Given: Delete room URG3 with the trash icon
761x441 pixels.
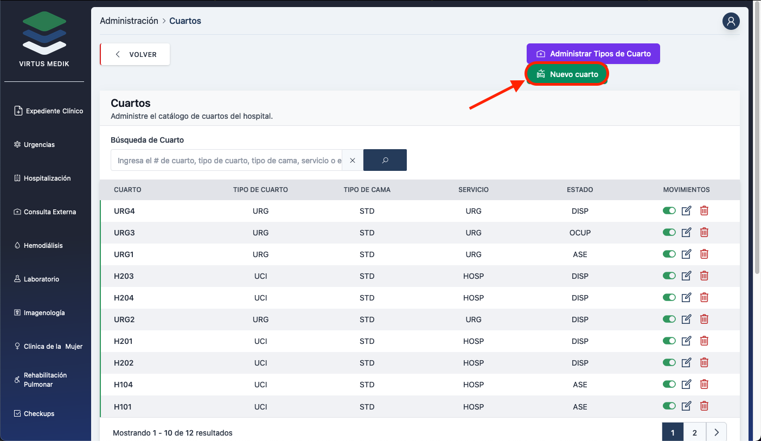Looking at the screenshot, I should [x=704, y=233].
